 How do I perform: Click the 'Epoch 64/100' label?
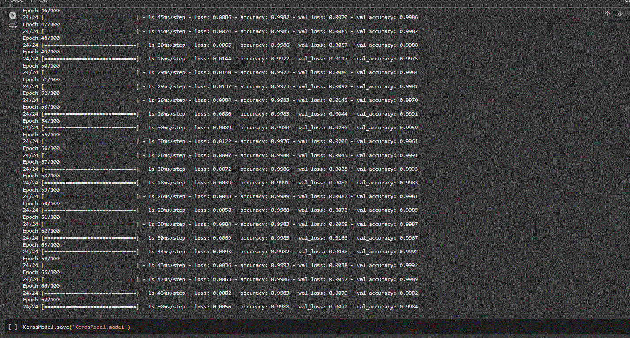42,259
